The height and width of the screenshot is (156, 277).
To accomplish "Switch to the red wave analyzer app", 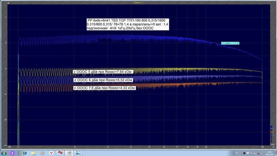I will 60,153.
